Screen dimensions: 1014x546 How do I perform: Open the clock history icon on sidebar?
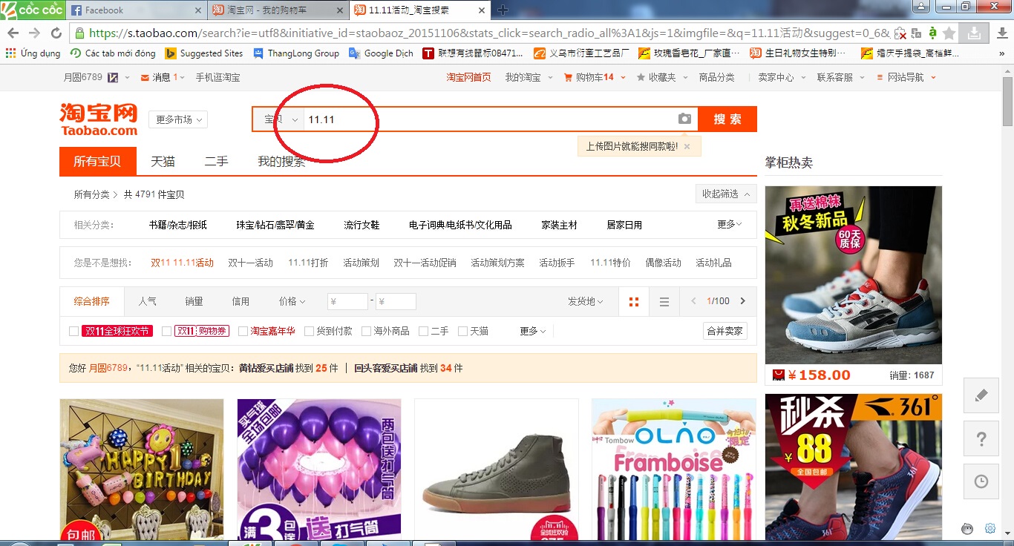tap(981, 482)
